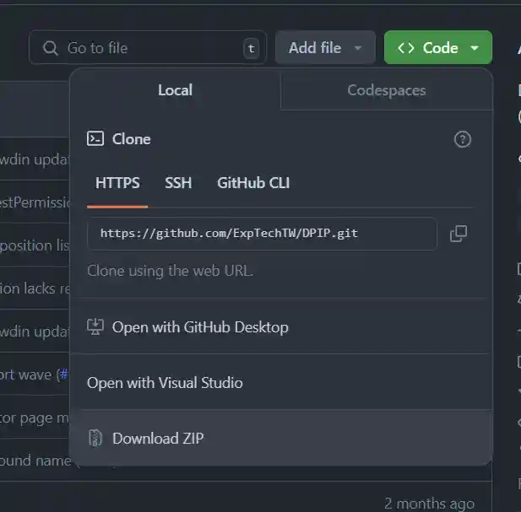Select the GitHub CLI clone option
Image resolution: width=521 pixels, height=512 pixels.
point(253,183)
